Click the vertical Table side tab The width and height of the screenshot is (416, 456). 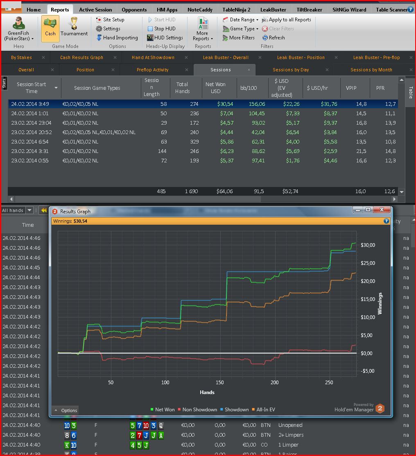[411, 93]
